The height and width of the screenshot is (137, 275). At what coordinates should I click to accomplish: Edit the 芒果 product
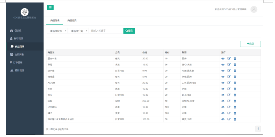point(229,89)
